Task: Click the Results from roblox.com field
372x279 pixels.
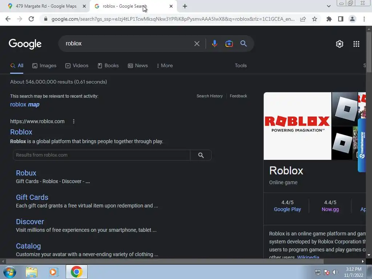Action: coord(102,155)
